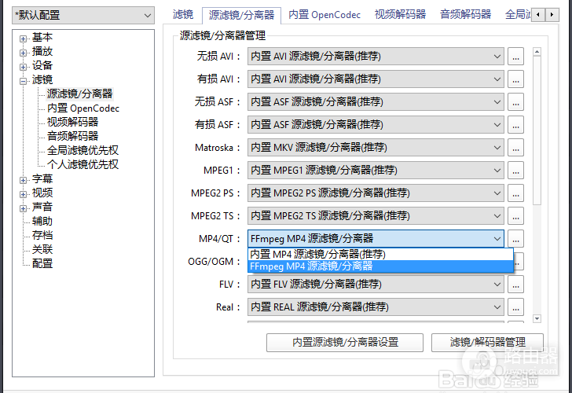Click the tab strip left arrow
Screen dimensions: 572x393
538,15
